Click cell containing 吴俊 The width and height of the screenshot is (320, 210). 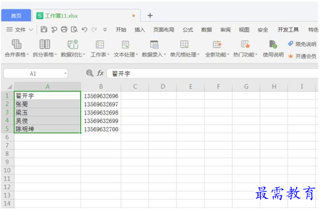[x=47, y=121]
